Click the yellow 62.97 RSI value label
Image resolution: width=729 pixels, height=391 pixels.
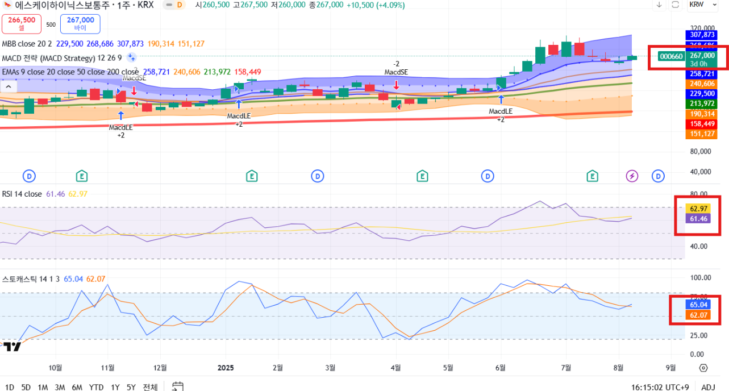pos(698,209)
